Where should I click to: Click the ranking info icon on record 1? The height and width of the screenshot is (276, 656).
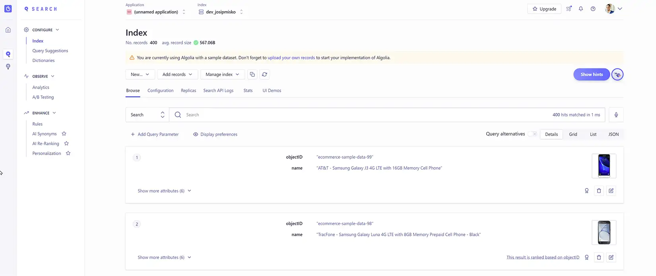[586, 191]
